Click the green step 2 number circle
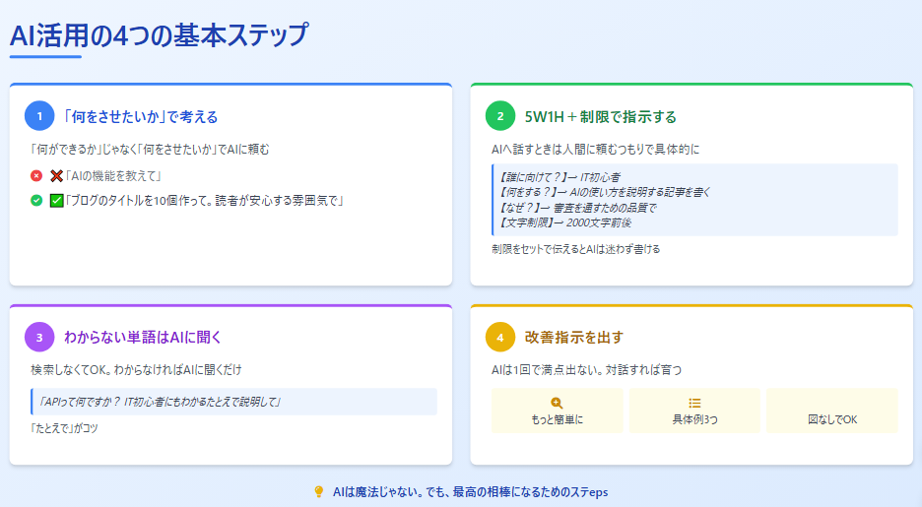The height and width of the screenshot is (507, 922). pos(500,116)
